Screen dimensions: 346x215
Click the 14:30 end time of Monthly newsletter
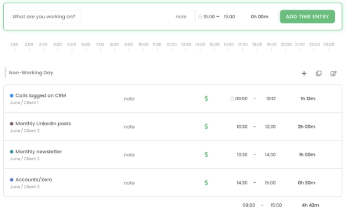(x=271, y=155)
